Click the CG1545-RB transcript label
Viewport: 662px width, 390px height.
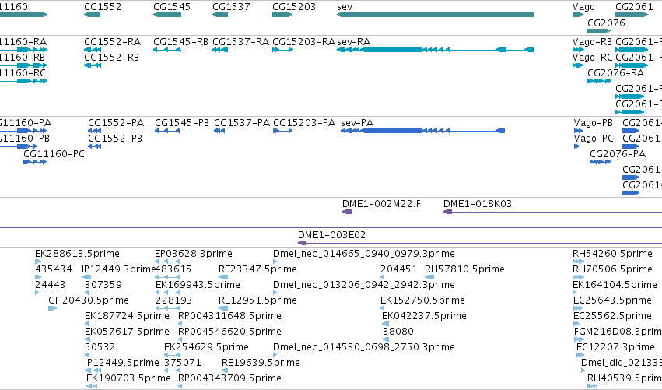click(180, 42)
